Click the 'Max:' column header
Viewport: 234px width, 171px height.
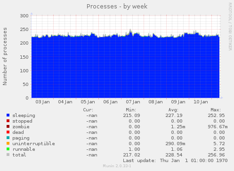216,110
